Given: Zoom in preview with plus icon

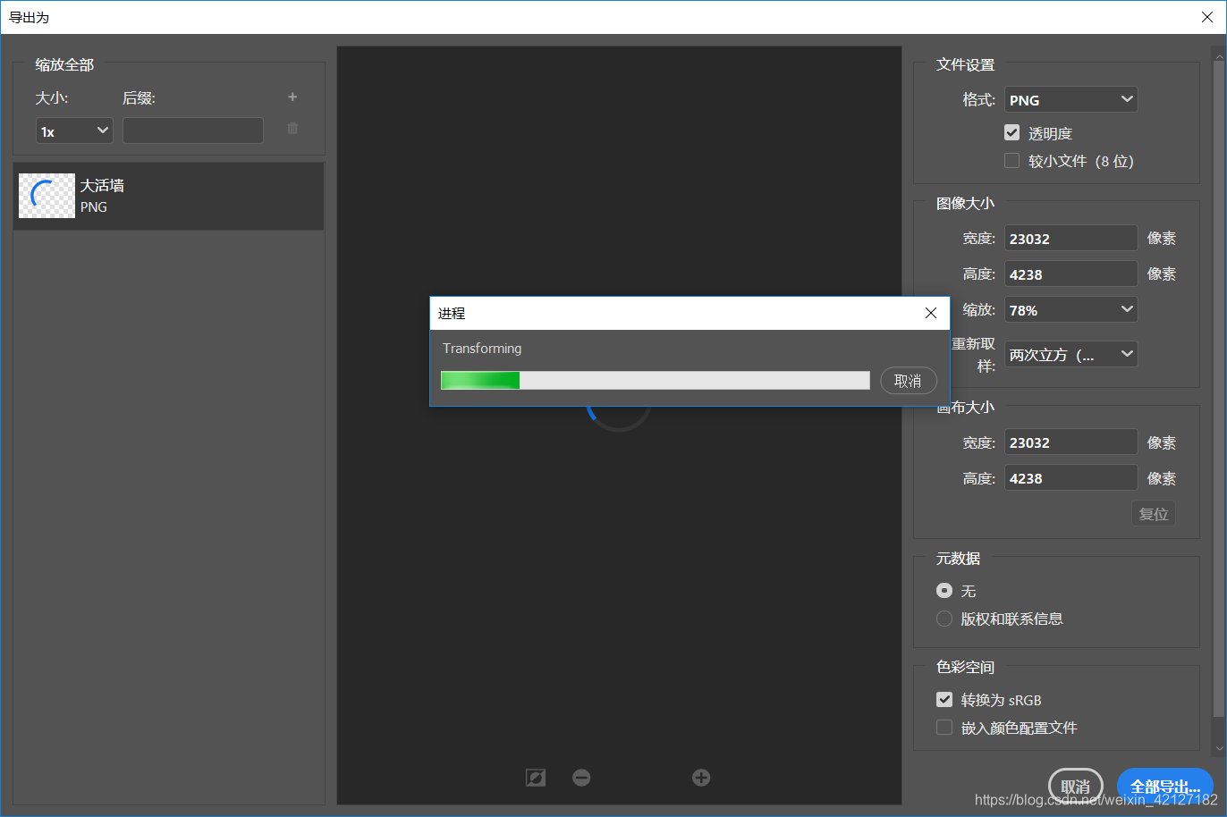Looking at the screenshot, I should coord(701,778).
